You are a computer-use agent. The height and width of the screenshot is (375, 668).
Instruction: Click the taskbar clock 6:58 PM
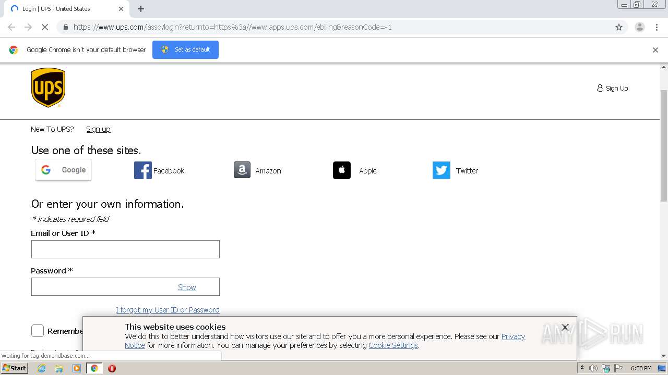coord(641,368)
